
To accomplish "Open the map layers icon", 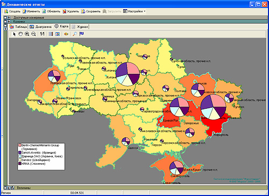I will pos(51,34).
